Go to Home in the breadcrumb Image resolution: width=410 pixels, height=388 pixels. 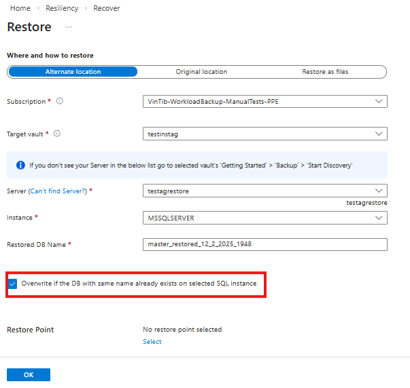pyautogui.click(x=20, y=7)
